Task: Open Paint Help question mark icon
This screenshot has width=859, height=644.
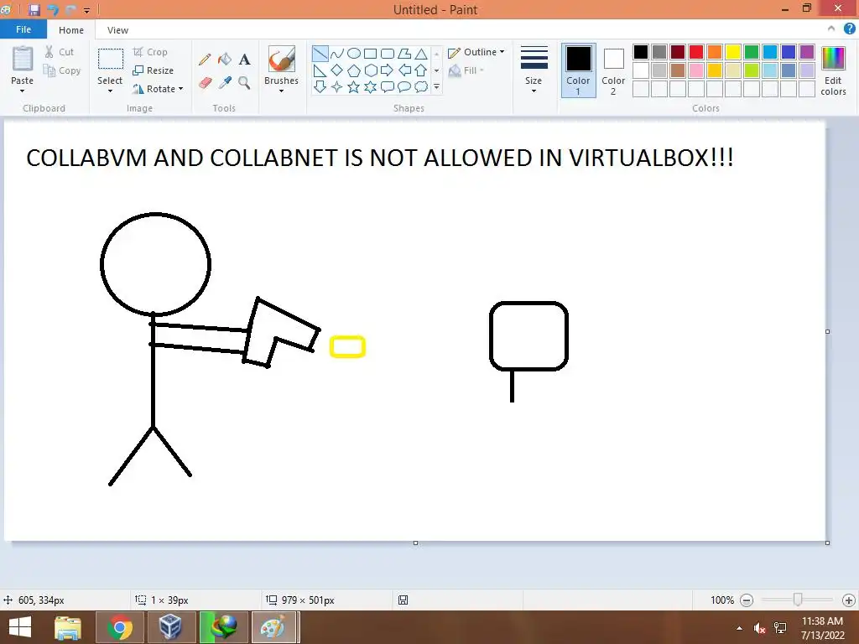Action: 850,29
